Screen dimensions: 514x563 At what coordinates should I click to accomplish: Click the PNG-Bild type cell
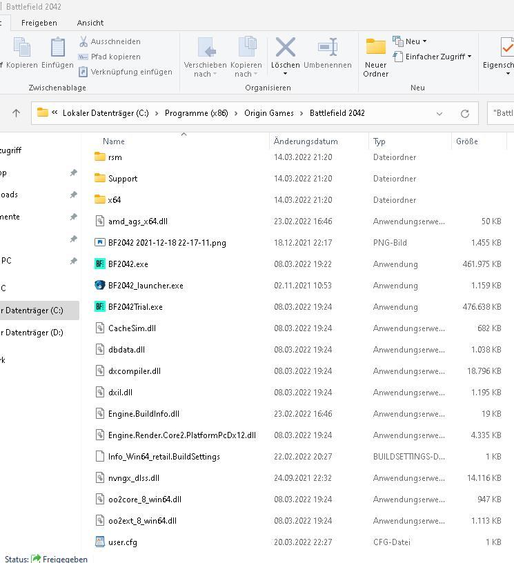390,243
